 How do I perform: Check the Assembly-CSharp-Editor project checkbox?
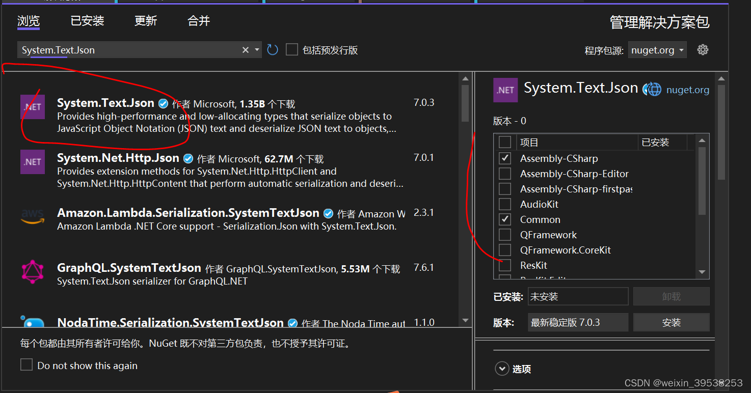504,174
